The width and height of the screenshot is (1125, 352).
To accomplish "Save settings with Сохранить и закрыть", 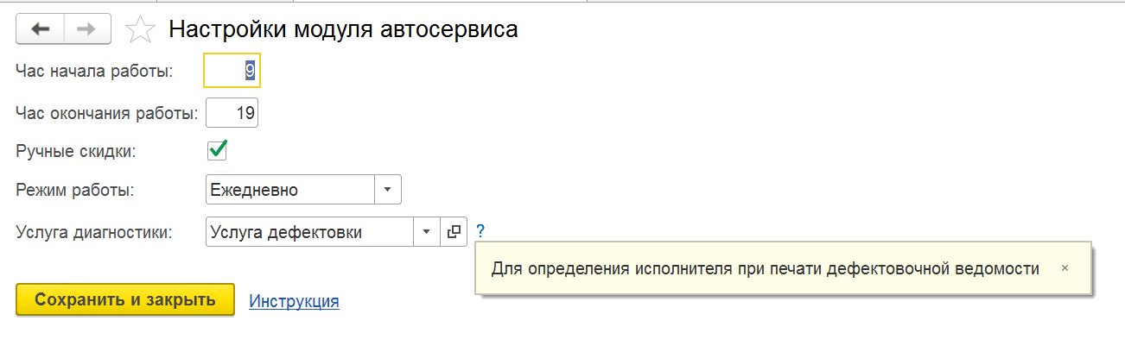I will pos(125,300).
